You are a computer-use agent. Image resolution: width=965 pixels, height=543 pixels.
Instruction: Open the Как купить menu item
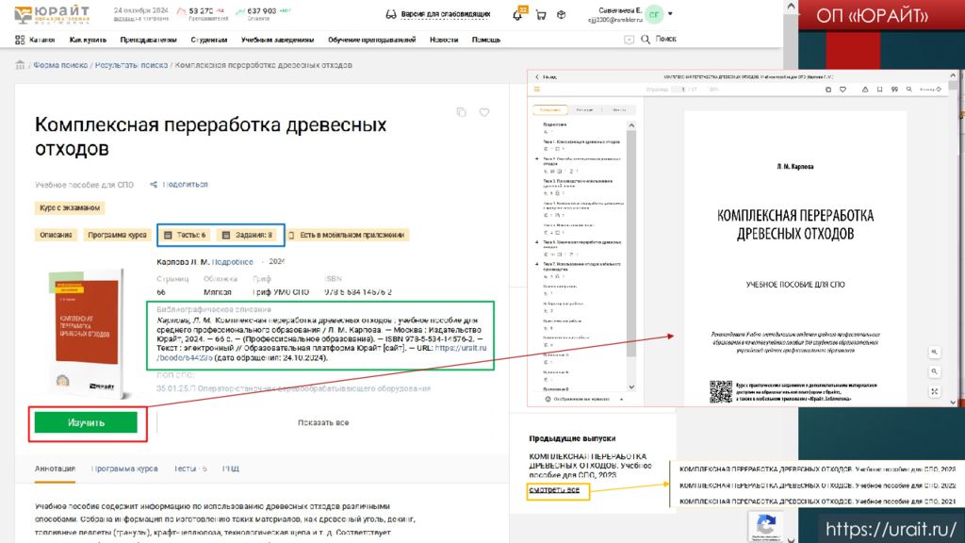[88, 40]
